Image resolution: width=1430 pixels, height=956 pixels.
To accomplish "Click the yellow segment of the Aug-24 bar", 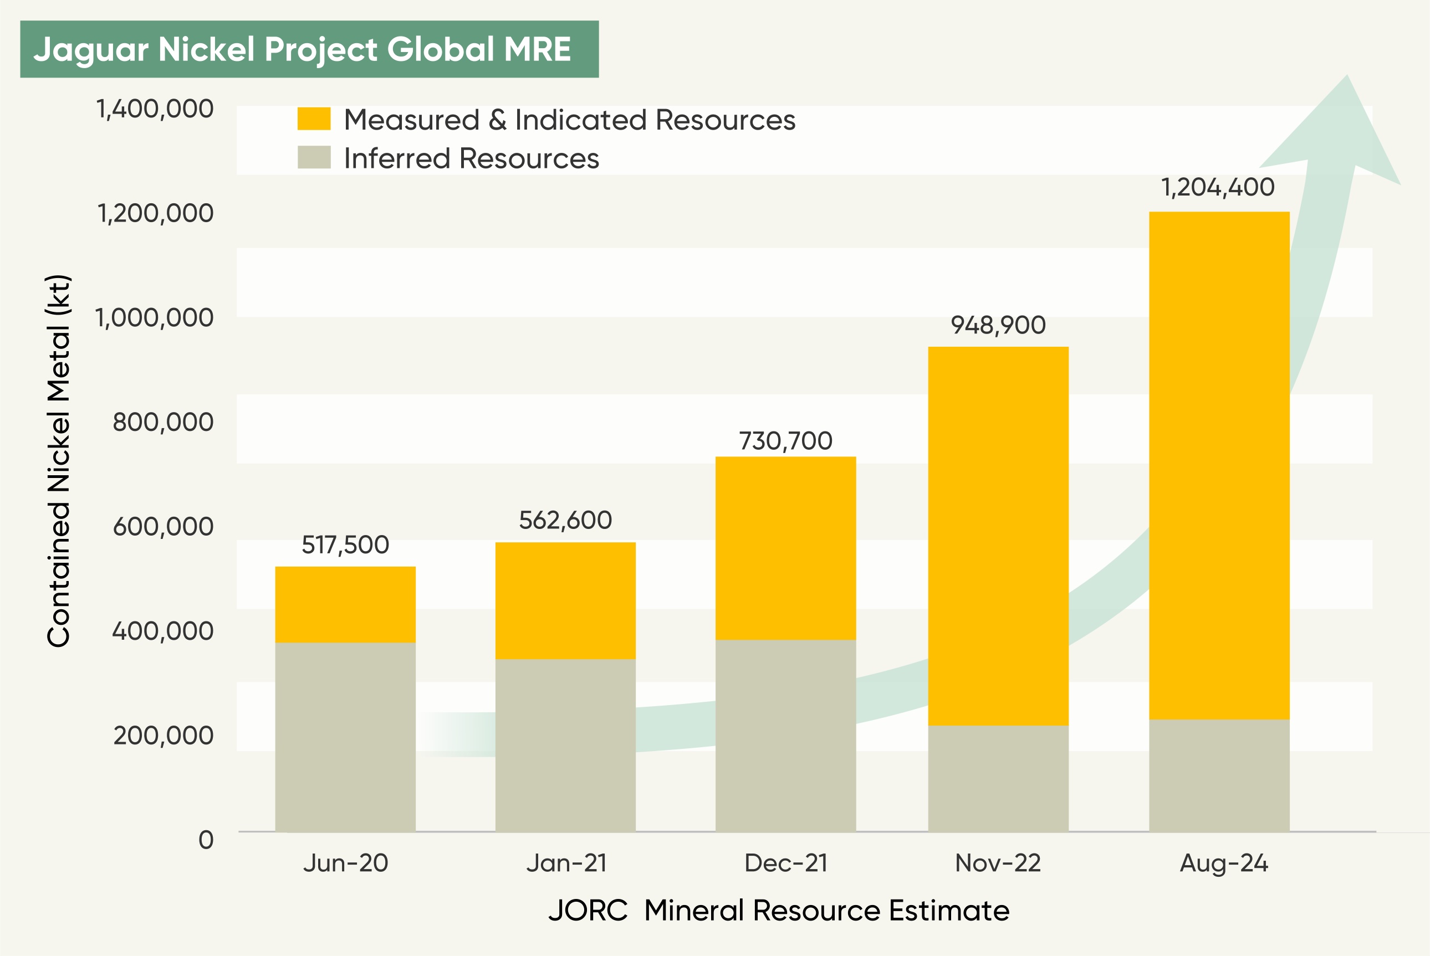I will [x=1219, y=464].
